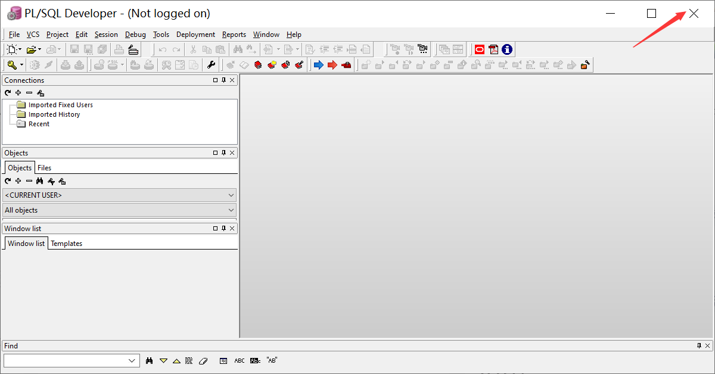715x374 pixels.
Task: Click the New file toolbar icon
Action: click(11, 49)
